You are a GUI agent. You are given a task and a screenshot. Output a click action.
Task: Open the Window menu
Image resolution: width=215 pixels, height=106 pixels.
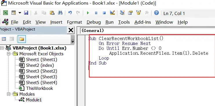pyautogui.click(x=164, y=22)
